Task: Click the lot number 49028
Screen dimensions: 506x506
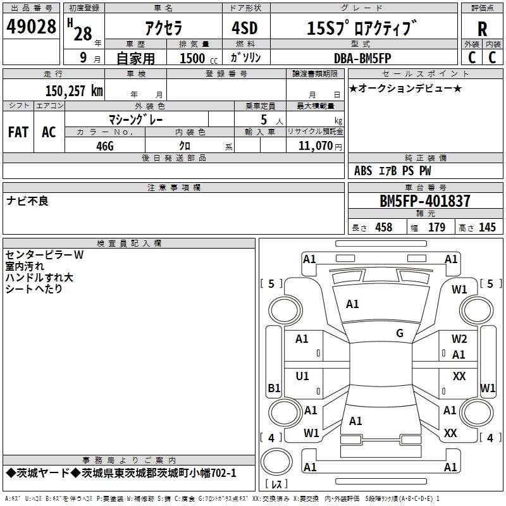Action: click(31, 27)
